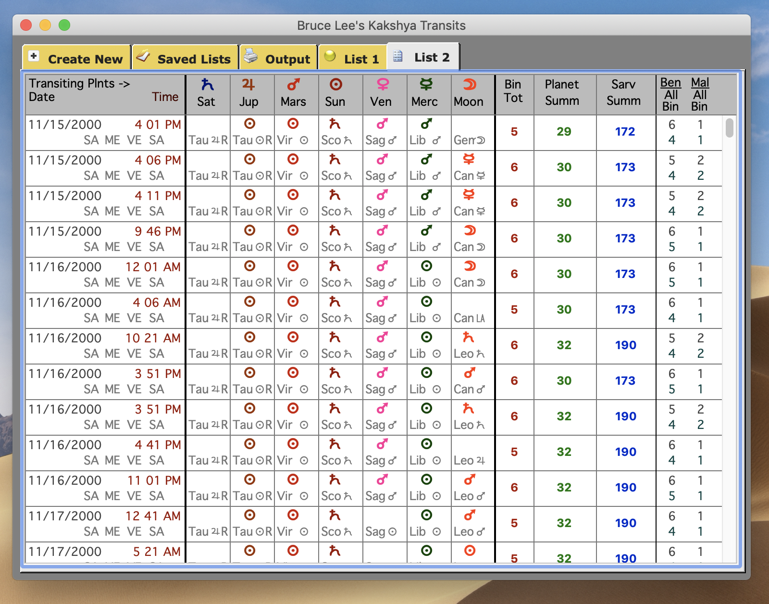Click the Mal All Bin header link
Viewport: 769px width, 604px height.
[x=700, y=95]
